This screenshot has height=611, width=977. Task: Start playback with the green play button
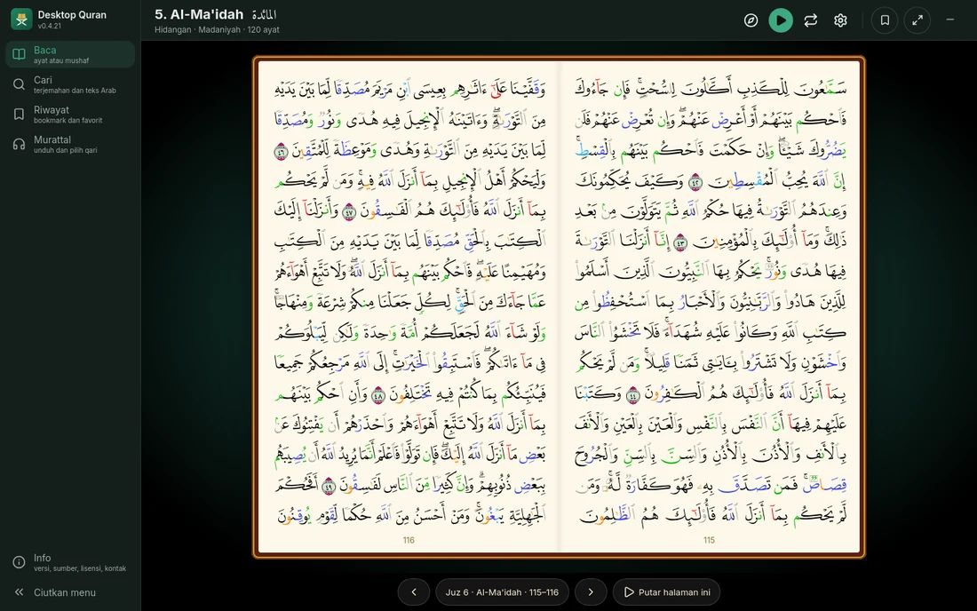pyautogui.click(x=781, y=20)
